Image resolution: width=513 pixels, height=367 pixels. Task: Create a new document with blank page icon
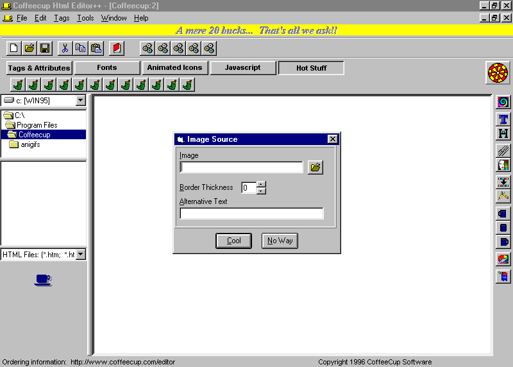(13, 48)
